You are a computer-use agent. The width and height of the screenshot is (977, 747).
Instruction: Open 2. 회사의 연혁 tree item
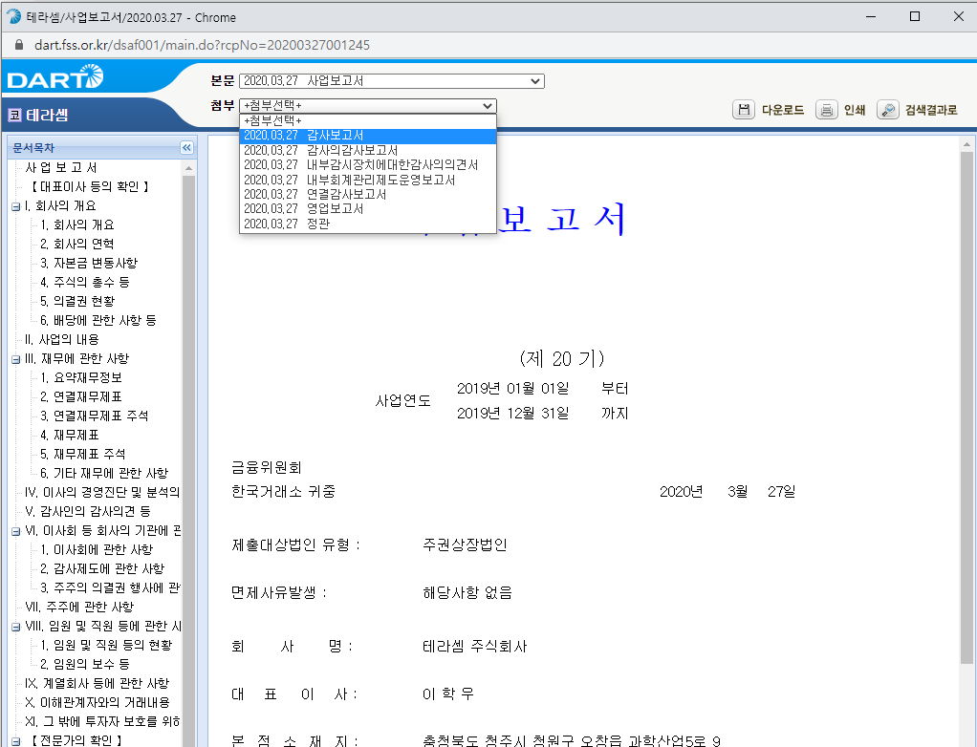77,244
